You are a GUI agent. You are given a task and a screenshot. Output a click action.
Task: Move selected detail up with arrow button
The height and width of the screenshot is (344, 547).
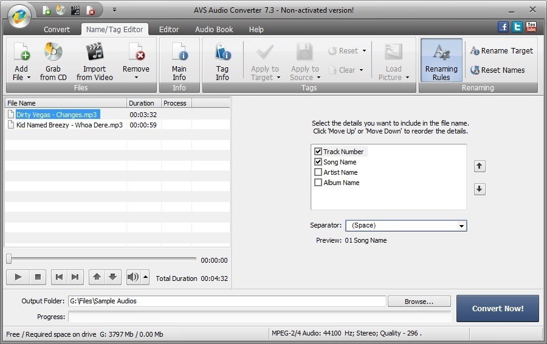[x=480, y=166]
